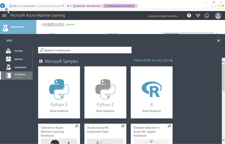Open Tutorial on Azure Machine Learning Notebook
Image resolution: width=225 pixels, height=144 pixels.
tap(59, 134)
